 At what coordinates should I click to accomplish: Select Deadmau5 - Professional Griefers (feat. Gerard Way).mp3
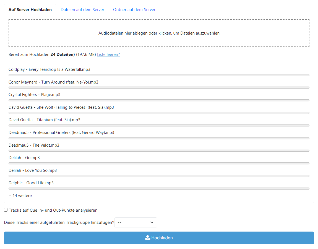(x=61, y=133)
